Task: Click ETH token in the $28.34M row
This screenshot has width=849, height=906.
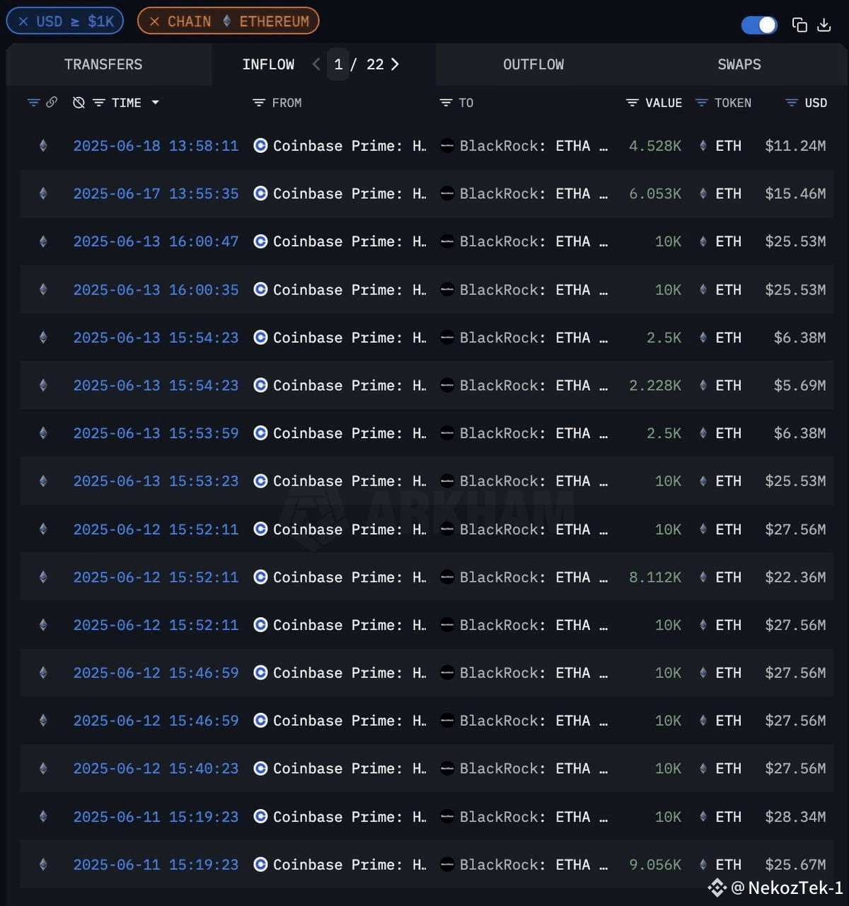Action: coord(721,817)
